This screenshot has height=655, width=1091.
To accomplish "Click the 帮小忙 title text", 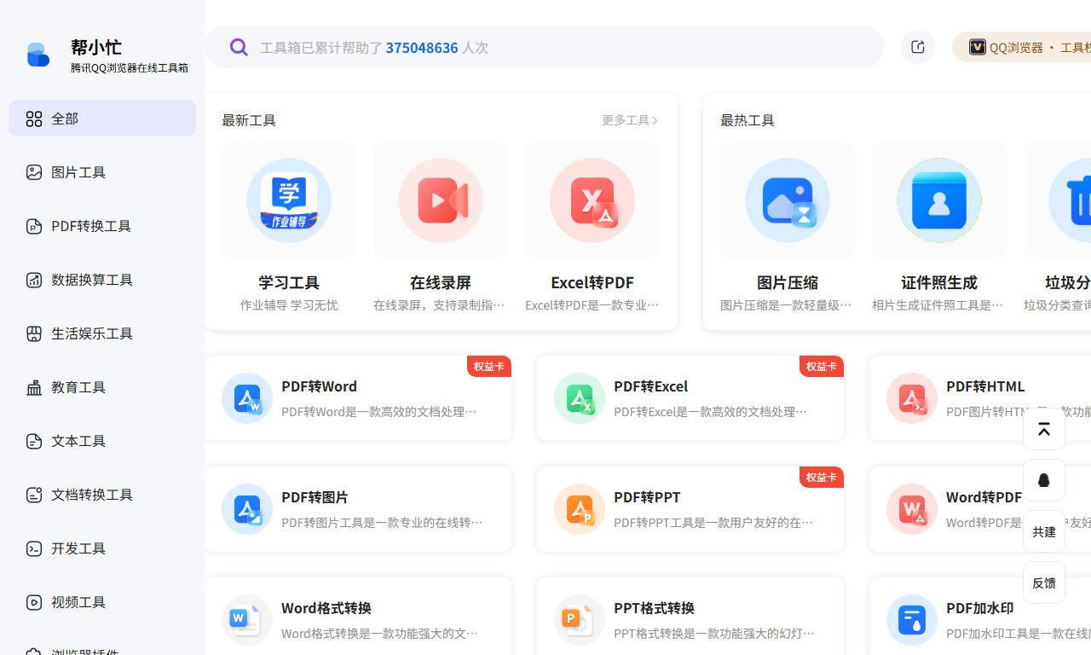I will pyautogui.click(x=96, y=47).
